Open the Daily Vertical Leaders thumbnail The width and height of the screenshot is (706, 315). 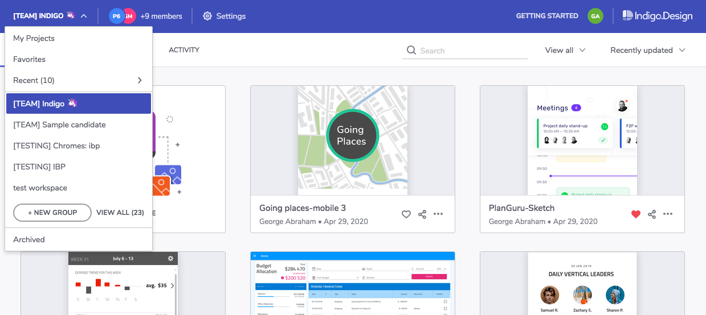pos(582,283)
